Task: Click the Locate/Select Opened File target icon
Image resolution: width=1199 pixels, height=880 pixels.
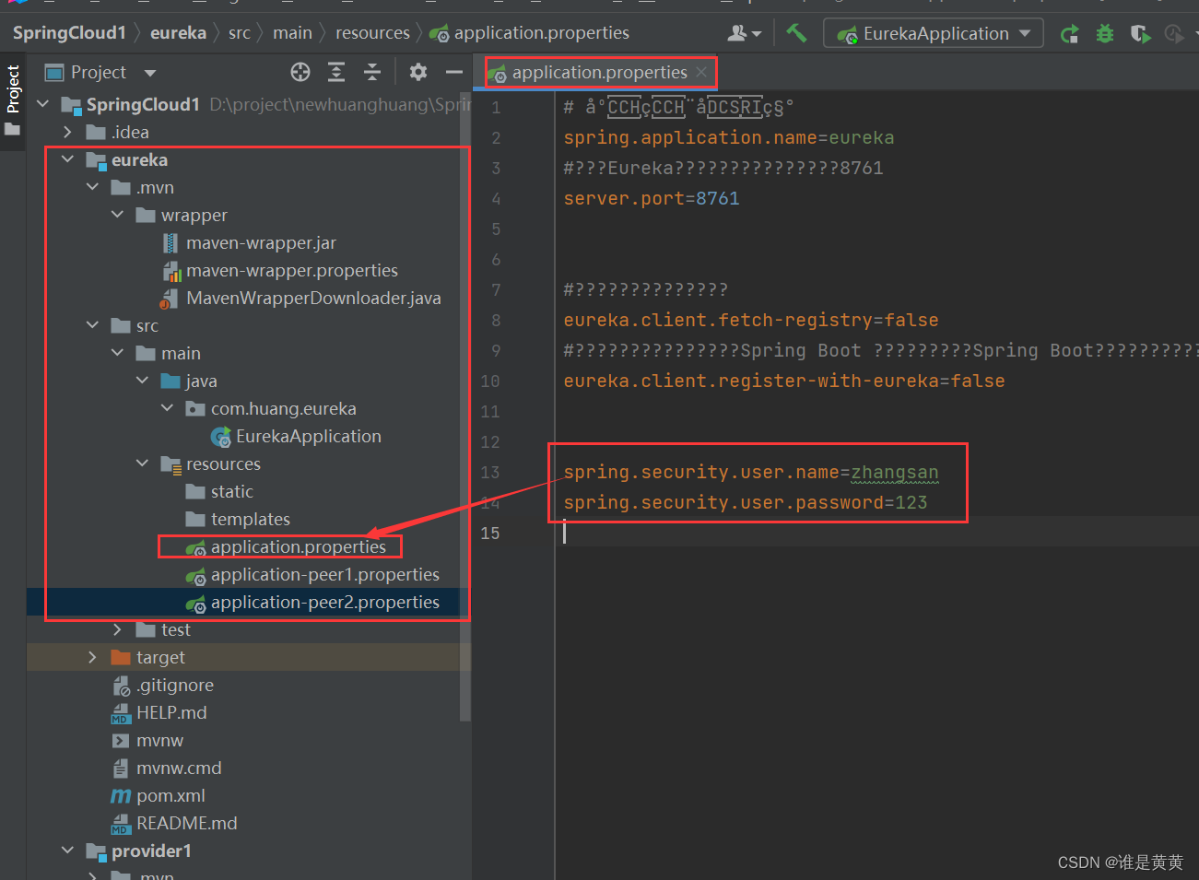Action: [300, 72]
